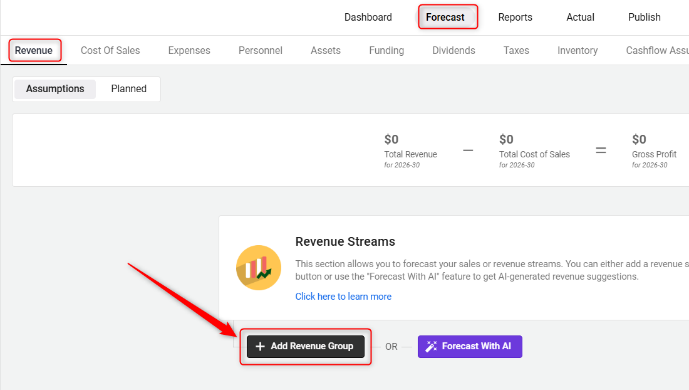Viewport: 689px width, 390px height.
Task: Click the Revenue Streams chart icon
Action: pyautogui.click(x=259, y=268)
